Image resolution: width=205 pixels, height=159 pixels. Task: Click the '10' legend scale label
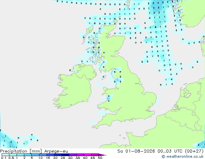pyautogui.click(x=40, y=158)
